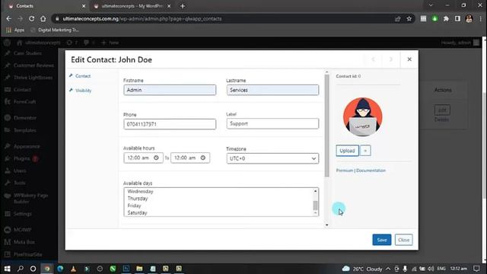Image resolution: width=487 pixels, height=274 pixels.
Task: Bookmark this page with the star icon
Action: point(409,18)
